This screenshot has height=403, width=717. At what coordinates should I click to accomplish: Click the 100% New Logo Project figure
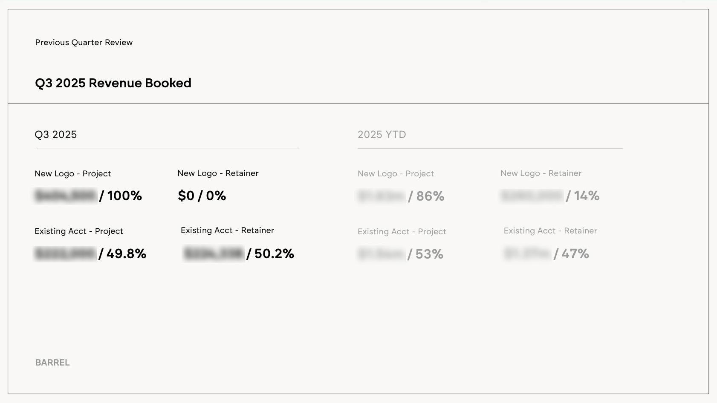pos(124,196)
